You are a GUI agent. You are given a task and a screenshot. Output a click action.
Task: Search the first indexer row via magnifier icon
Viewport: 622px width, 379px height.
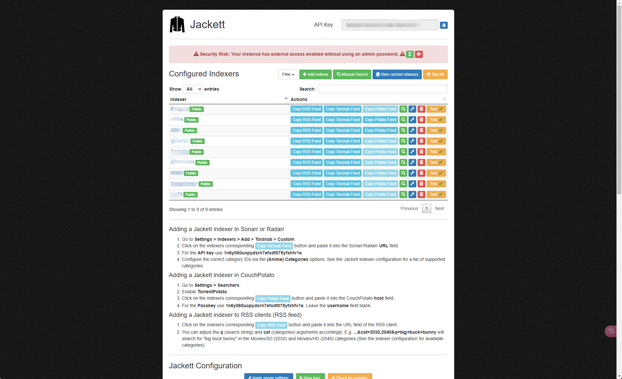pyautogui.click(x=403, y=109)
